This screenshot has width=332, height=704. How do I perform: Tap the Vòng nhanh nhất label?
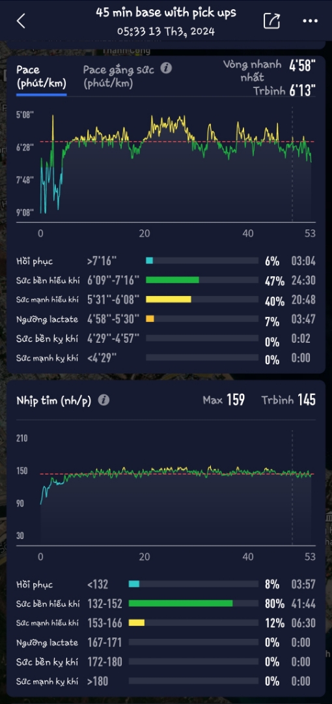coord(252,71)
